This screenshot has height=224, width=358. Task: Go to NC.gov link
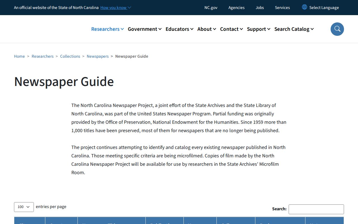211,8
